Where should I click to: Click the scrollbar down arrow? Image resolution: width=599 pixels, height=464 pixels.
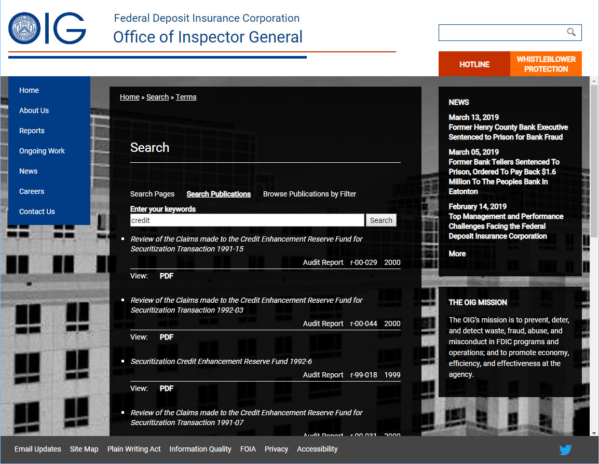click(594, 433)
